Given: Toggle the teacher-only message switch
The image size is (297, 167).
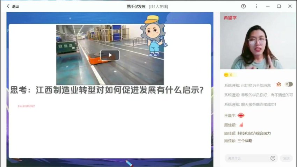Looking at the screenshot, I should tap(289, 84).
